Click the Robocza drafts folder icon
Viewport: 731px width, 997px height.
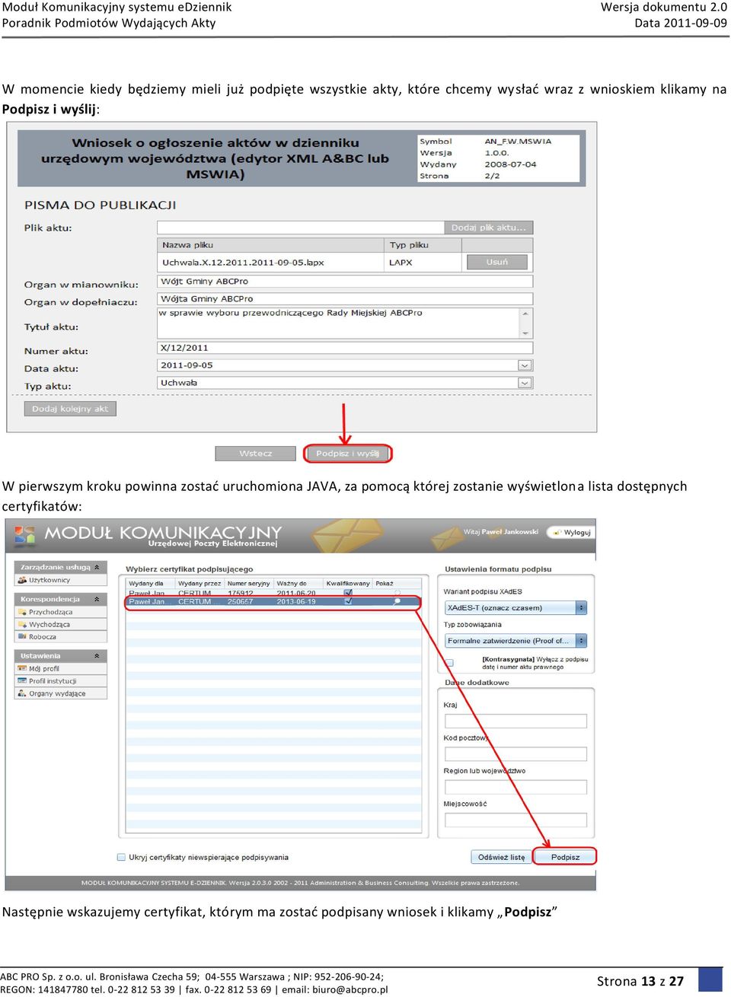[22, 636]
